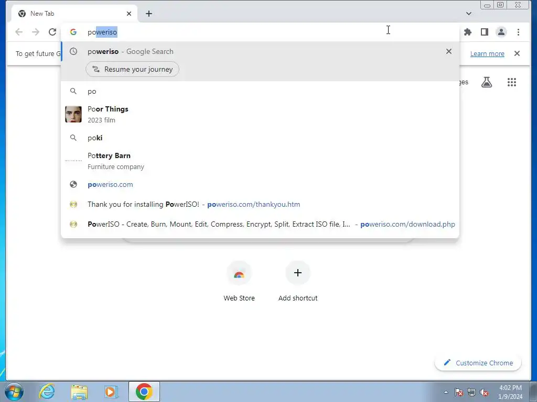Choose the Pottery Barn suggestion

[260, 161]
